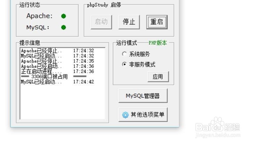255x144 pixels.
Task: Select log line MySQL已经启动 at 17:24:42
Action: coord(57,82)
